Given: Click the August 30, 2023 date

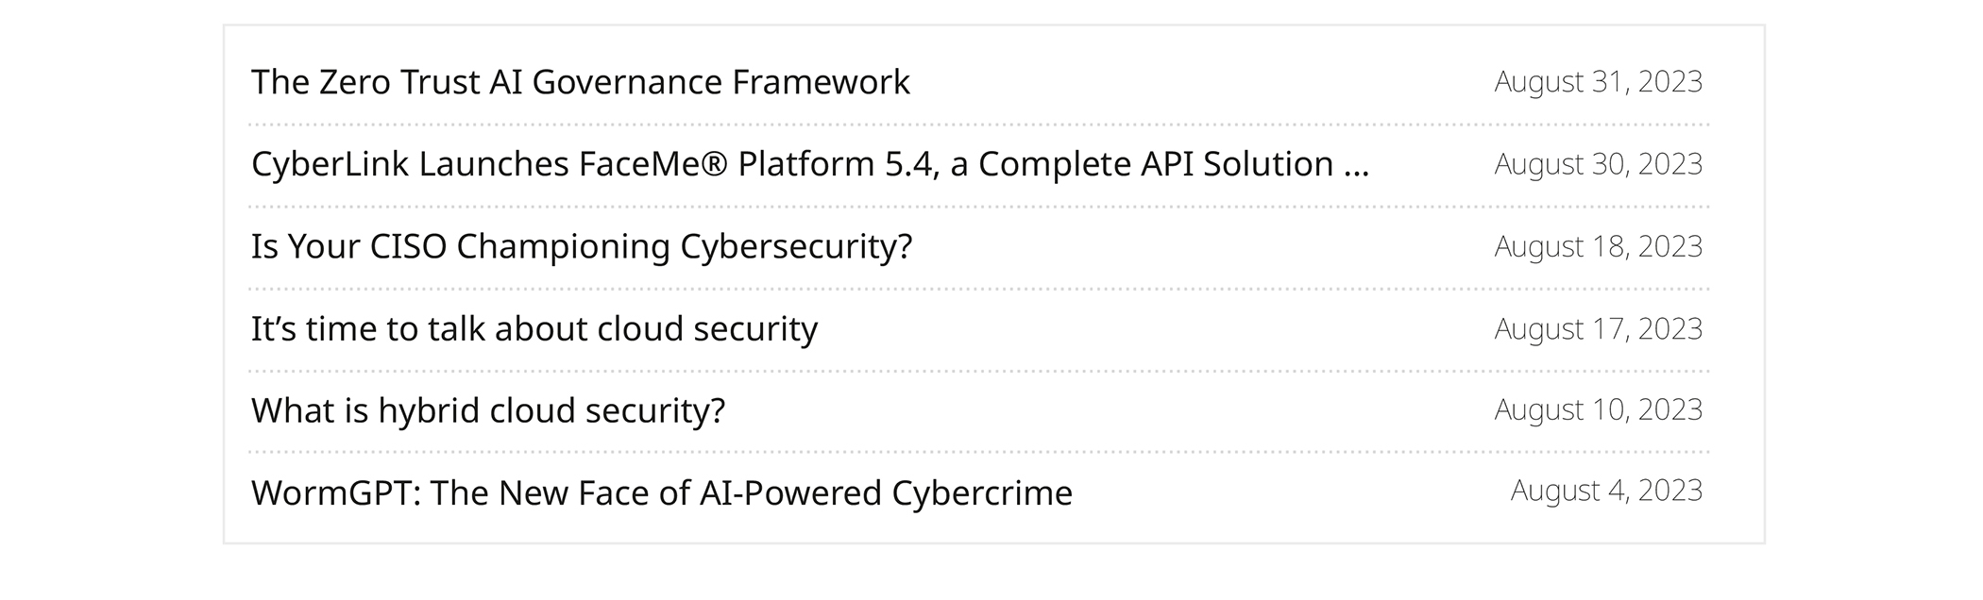Looking at the screenshot, I should 1597,164.
